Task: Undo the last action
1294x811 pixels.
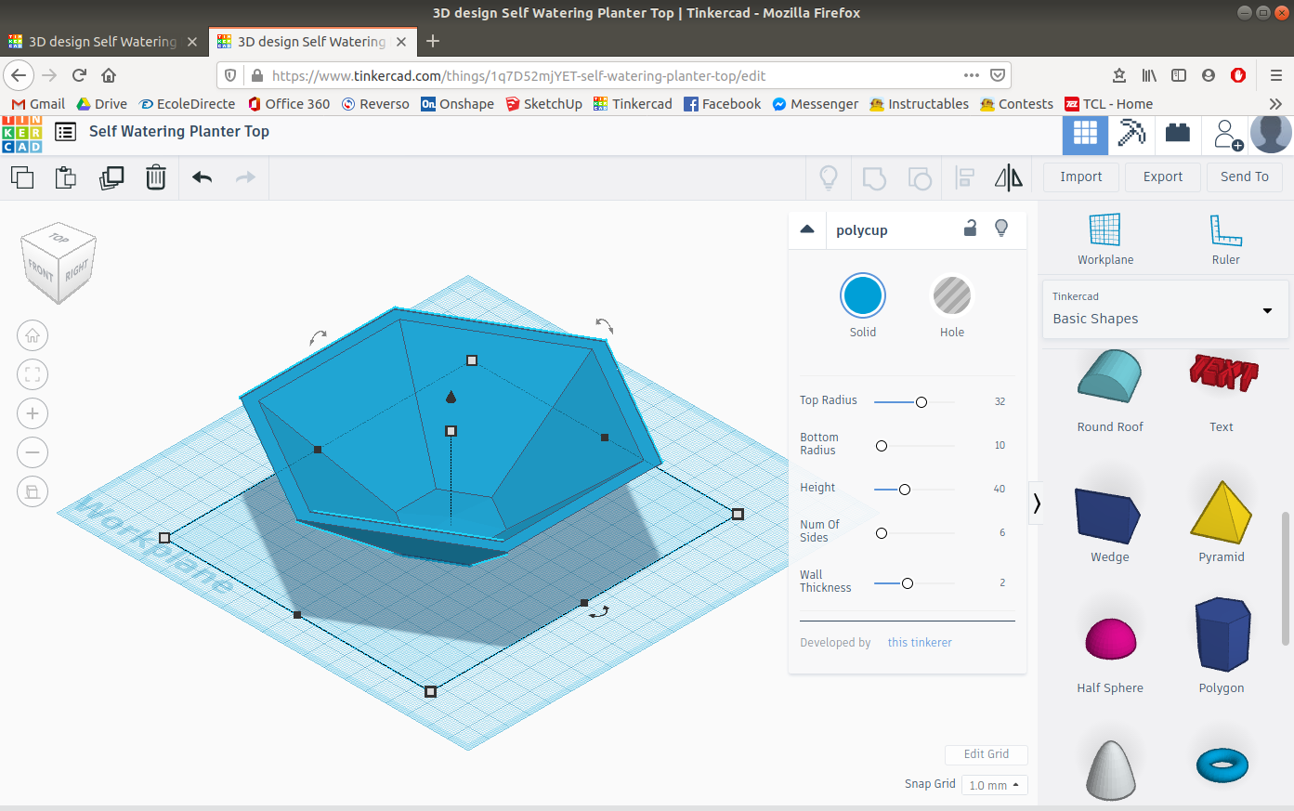Action: [x=202, y=177]
